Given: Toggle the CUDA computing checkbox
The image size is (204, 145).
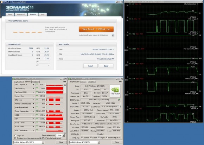Looking at the screenshot, I should click(x=91, y=138).
